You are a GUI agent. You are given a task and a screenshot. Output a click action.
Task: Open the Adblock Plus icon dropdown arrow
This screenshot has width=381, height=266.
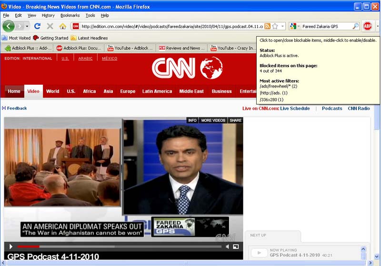point(378,26)
